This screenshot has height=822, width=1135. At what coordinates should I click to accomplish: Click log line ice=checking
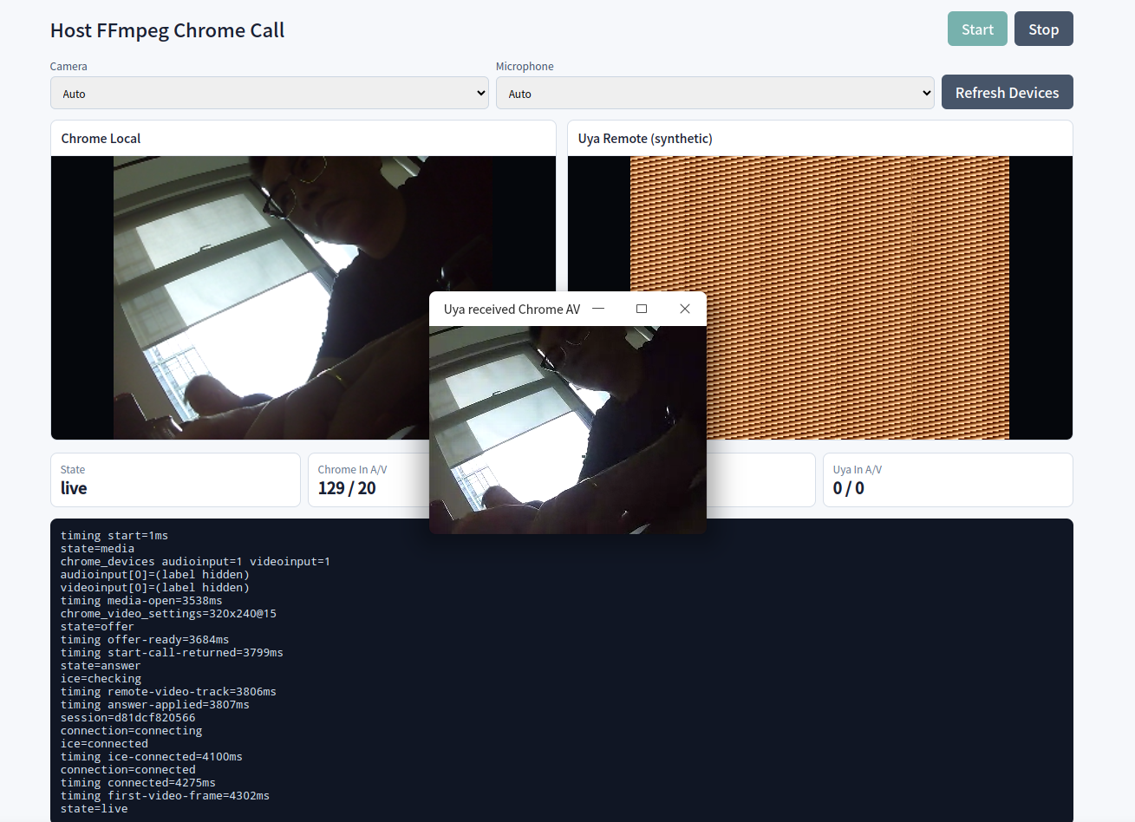[x=101, y=679]
